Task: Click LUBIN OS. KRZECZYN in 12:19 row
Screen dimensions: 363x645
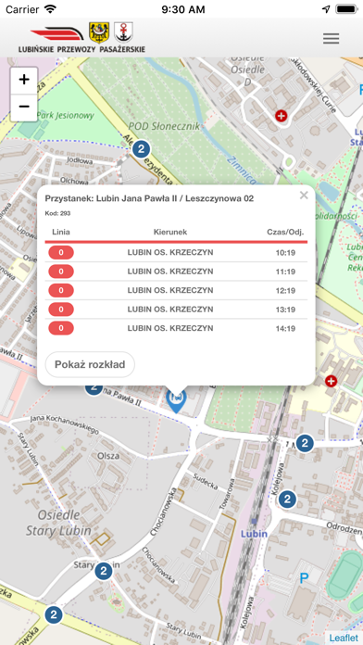Action: click(170, 290)
